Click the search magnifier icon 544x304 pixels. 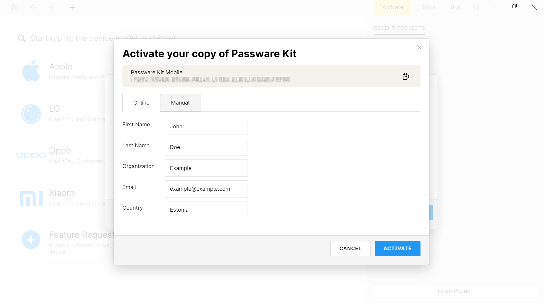tap(22, 38)
